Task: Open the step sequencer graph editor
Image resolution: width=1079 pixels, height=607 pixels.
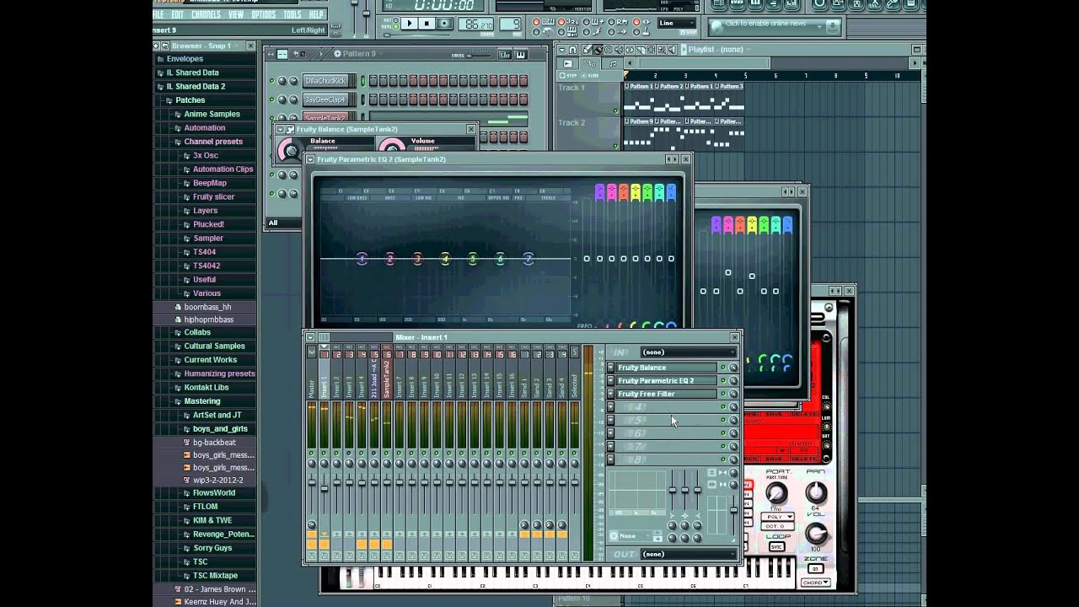Action: pyautogui.click(x=504, y=55)
